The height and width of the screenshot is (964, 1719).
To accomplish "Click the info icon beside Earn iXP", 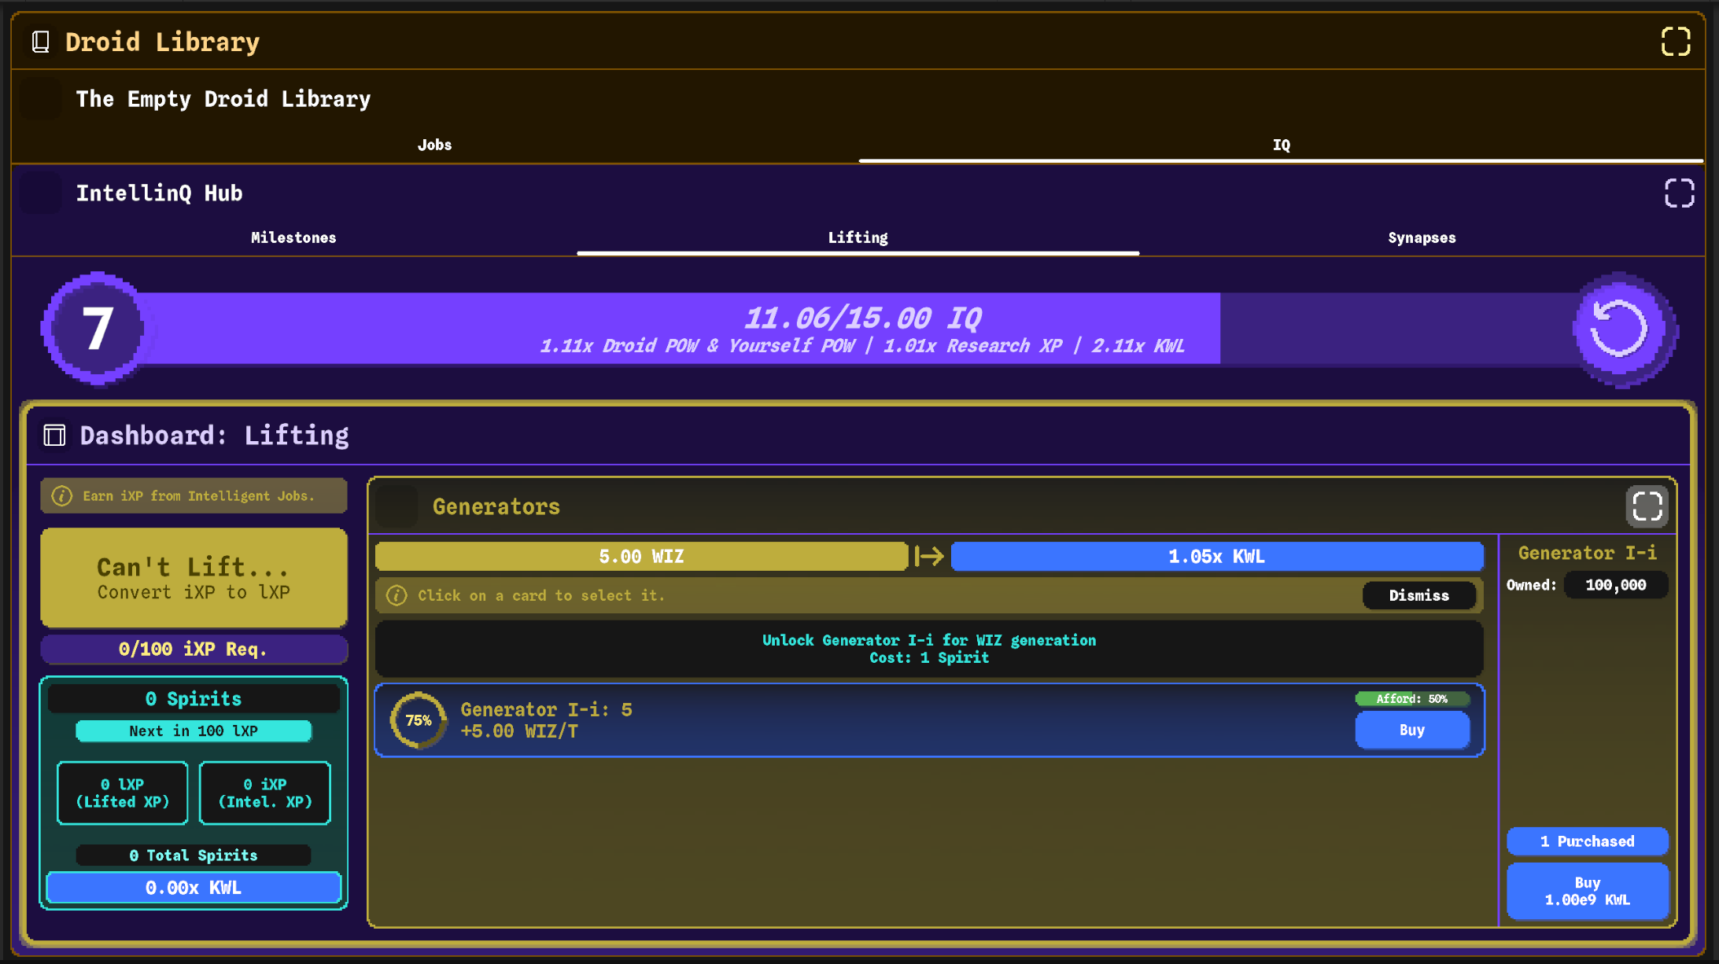I will (x=62, y=496).
